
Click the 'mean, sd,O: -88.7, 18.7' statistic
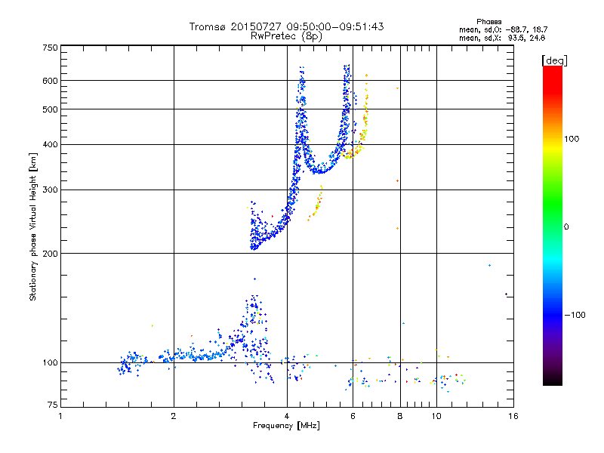pyautogui.click(x=503, y=29)
